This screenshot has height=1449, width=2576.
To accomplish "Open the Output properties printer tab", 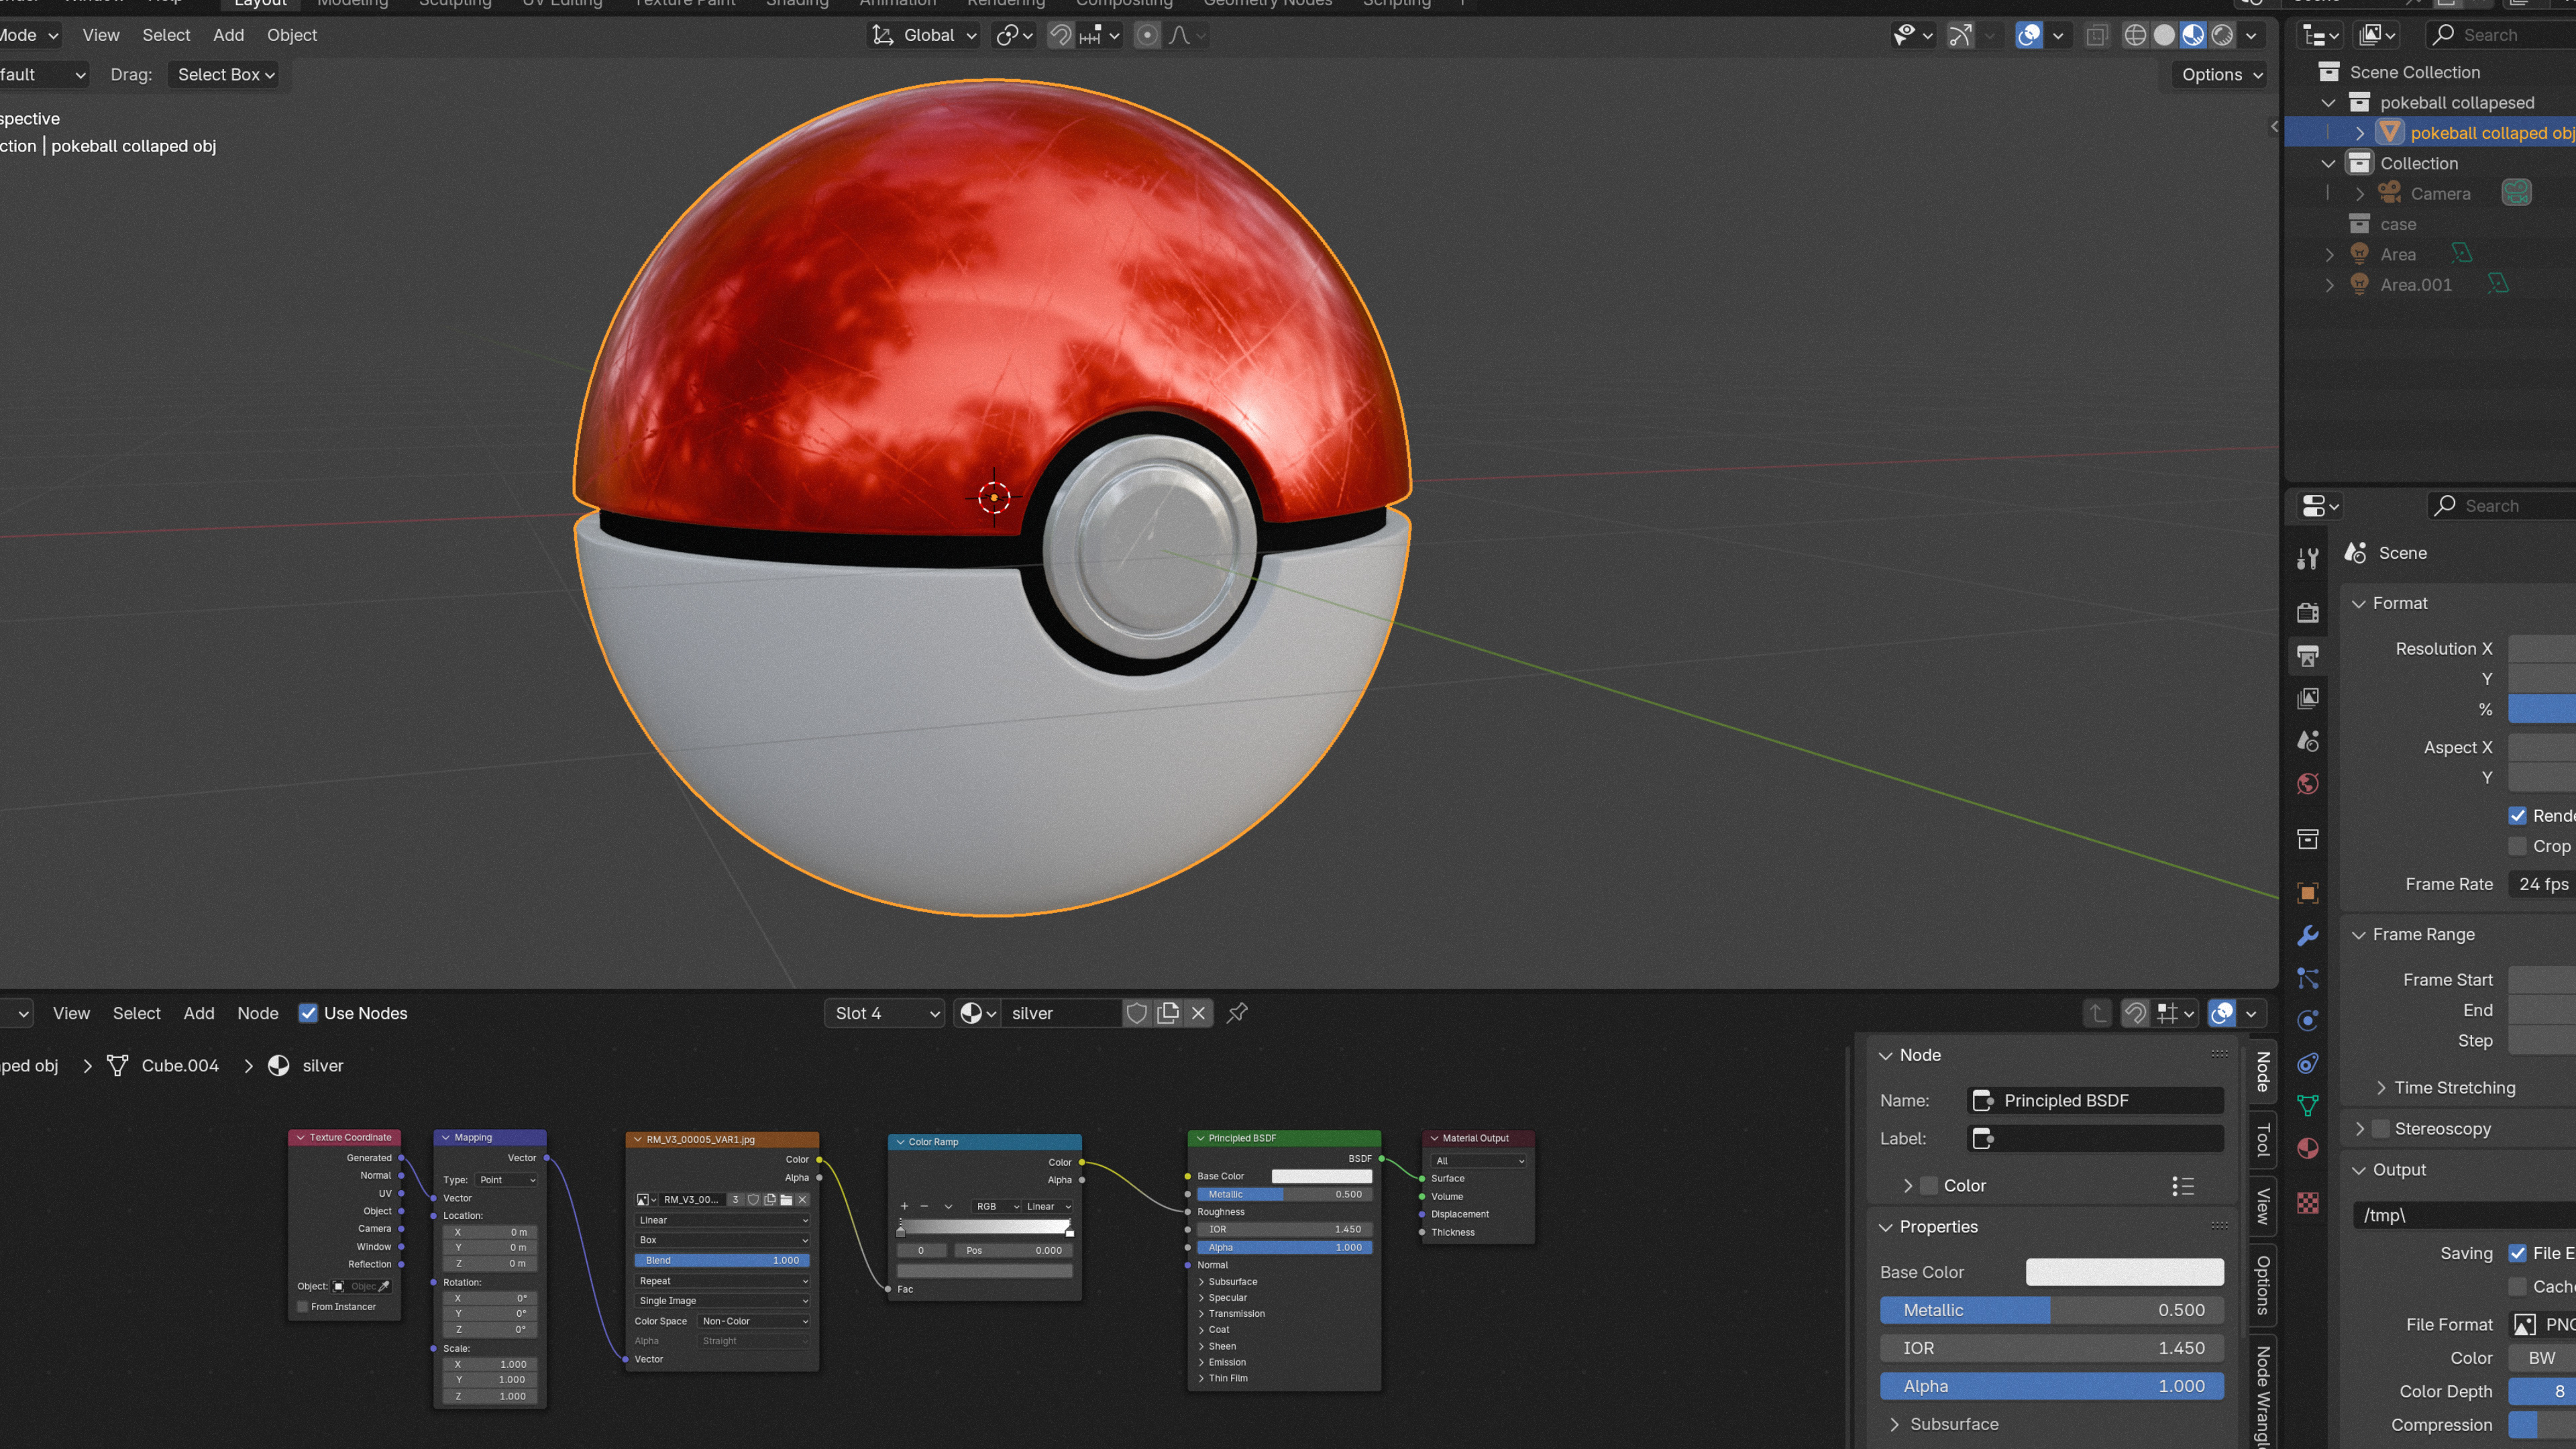I will point(2308,656).
